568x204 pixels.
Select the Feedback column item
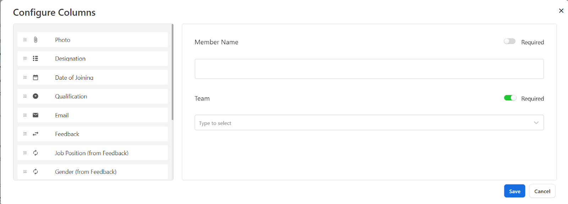[93, 134]
